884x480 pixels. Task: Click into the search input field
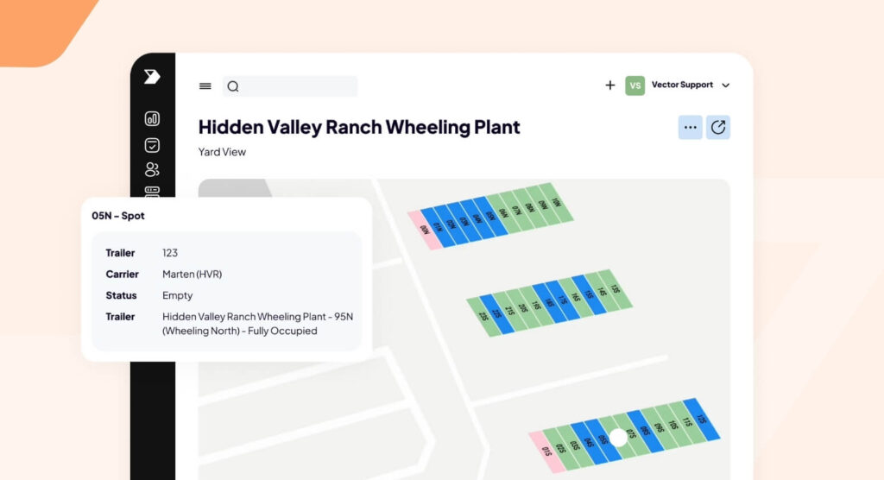coord(298,86)
